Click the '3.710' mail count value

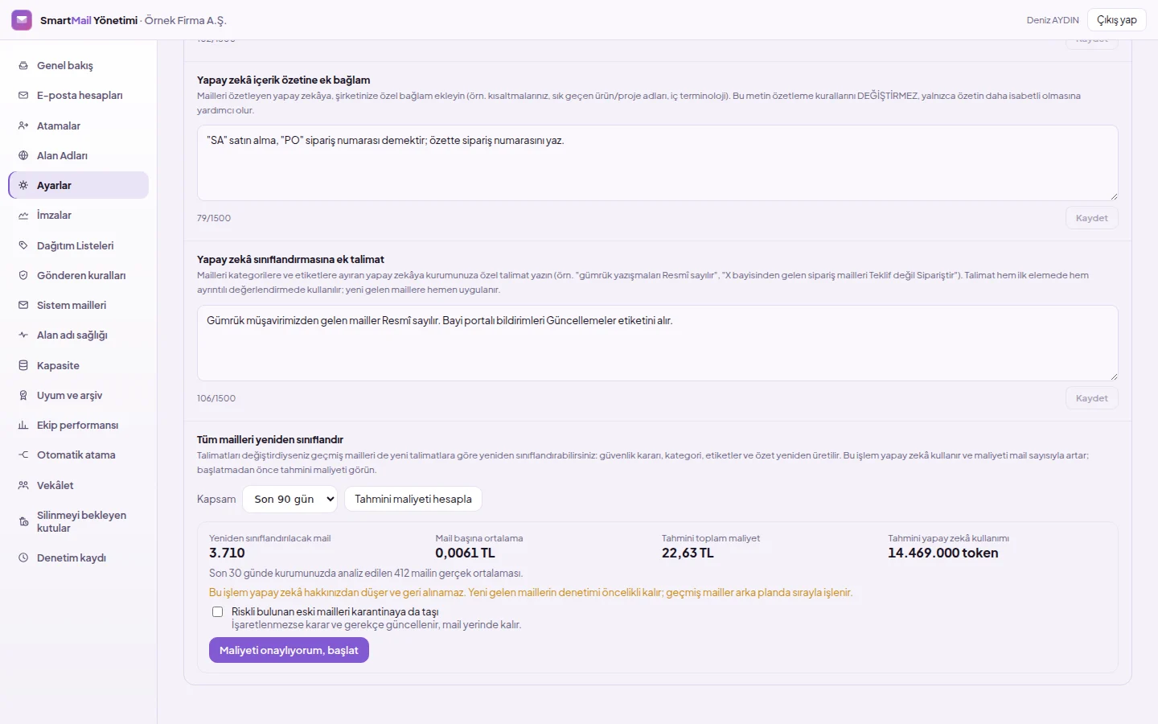click(x=227, y=553)
